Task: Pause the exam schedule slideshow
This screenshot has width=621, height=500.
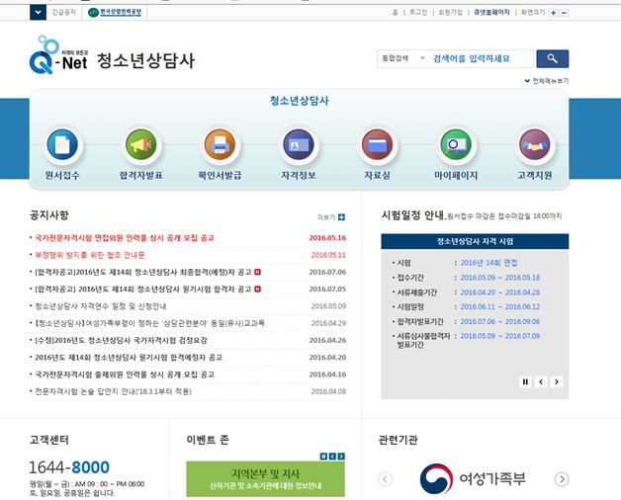Action: pyautogui.click(x=525, y=381)
